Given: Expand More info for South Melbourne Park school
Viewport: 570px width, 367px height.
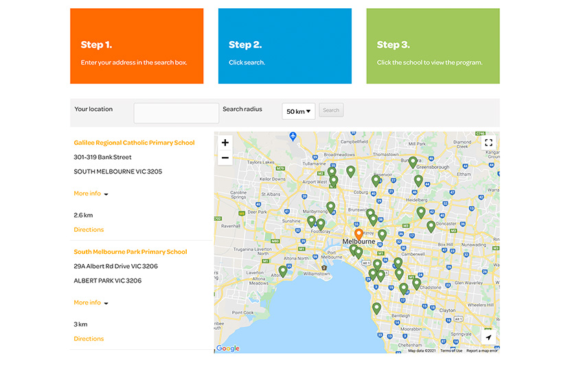Looking at the screenshot, I should [x=91, y=303].
